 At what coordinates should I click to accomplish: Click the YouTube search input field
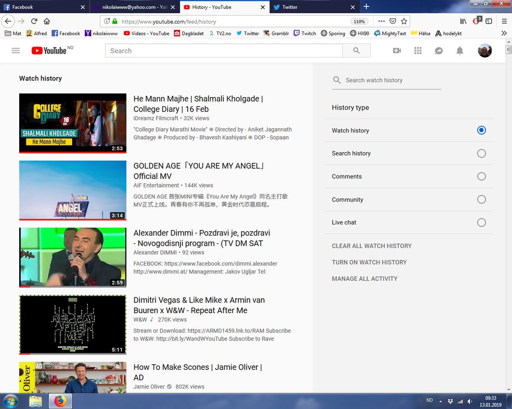(x=224, y=51)
